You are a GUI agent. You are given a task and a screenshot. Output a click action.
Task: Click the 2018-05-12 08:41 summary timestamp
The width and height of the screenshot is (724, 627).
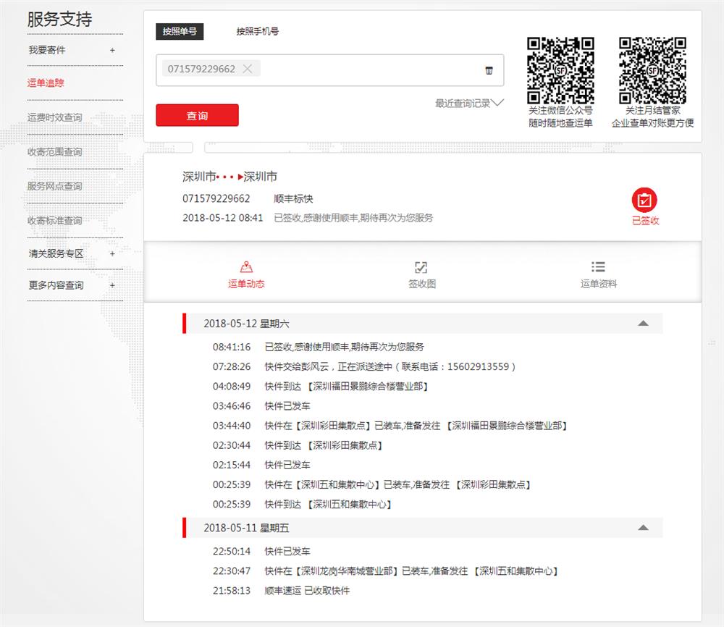222,218
